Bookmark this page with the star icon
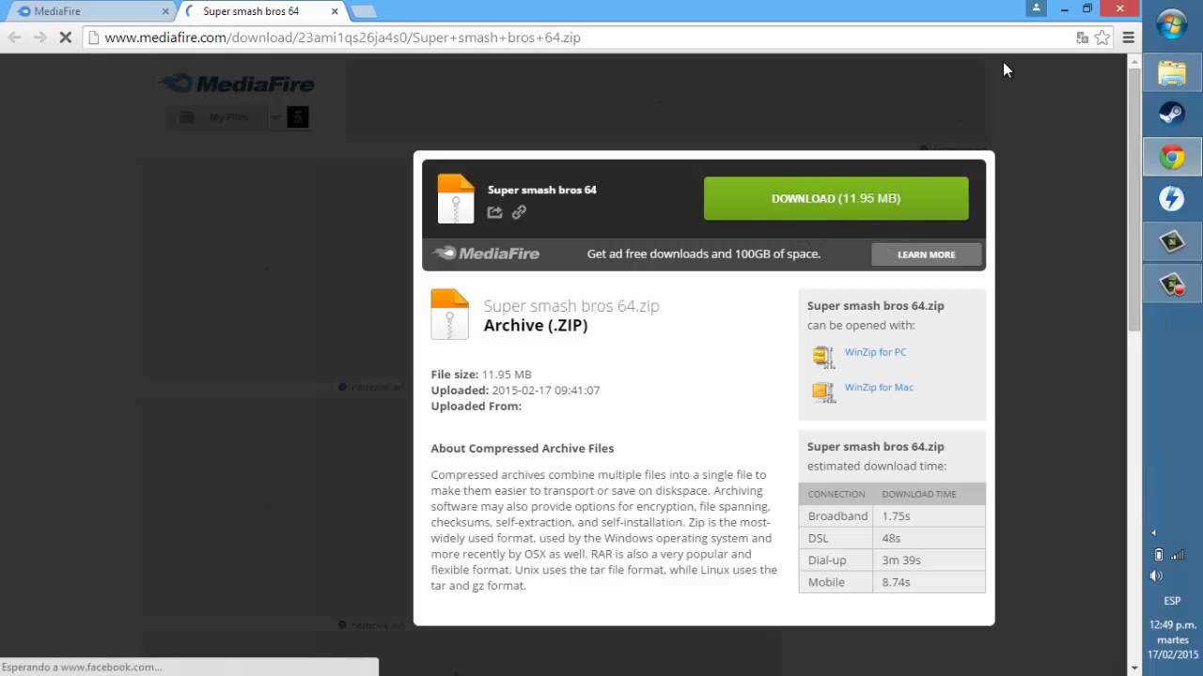 pos(1101,38)
